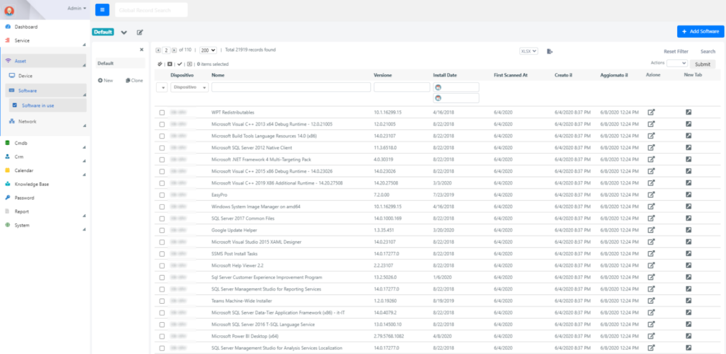
Task: Click the Nome filter text field
Action: [291, 87]
